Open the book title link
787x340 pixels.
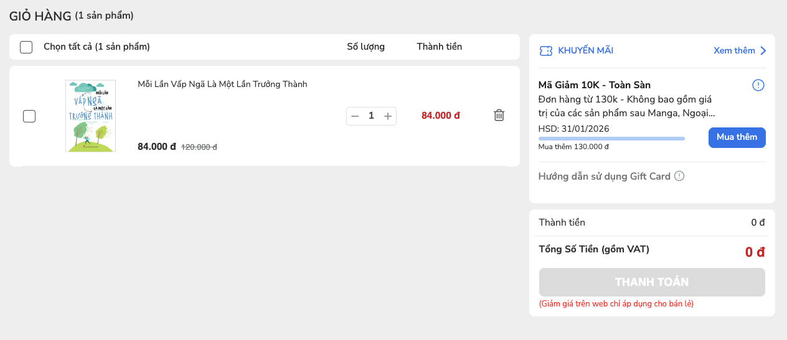click(222, 84)
